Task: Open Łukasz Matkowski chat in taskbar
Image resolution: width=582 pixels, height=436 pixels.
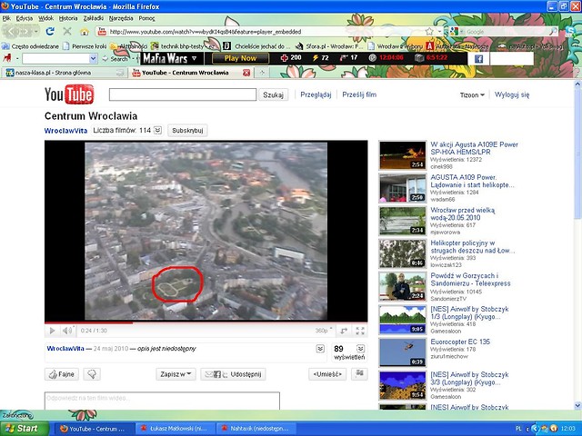Action: (176, 429)
